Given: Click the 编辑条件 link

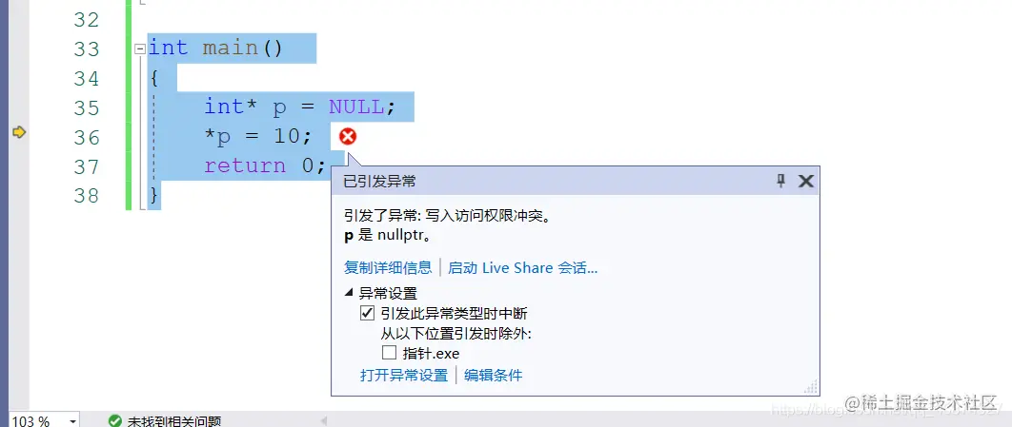Looking at the screenshot, I should [493, 375].
